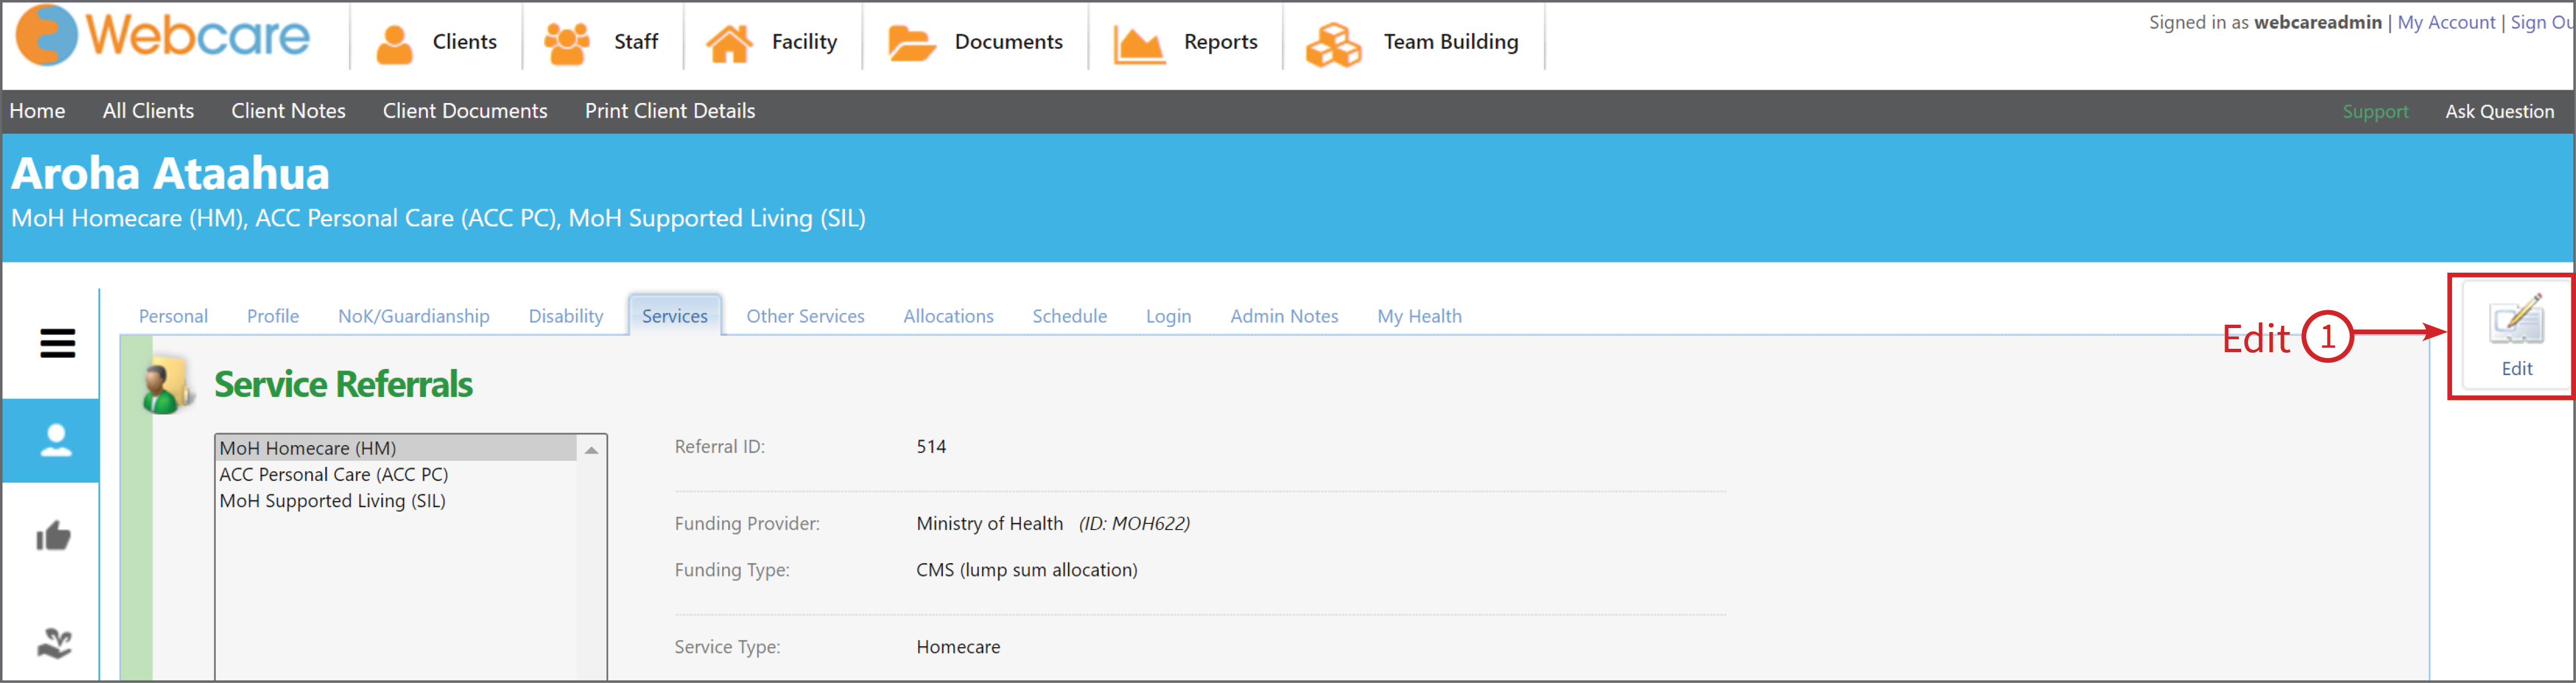Viewport: 2576px width, 683px height.
Task: Click Print Client Details menu item
Action: point(670,111)
